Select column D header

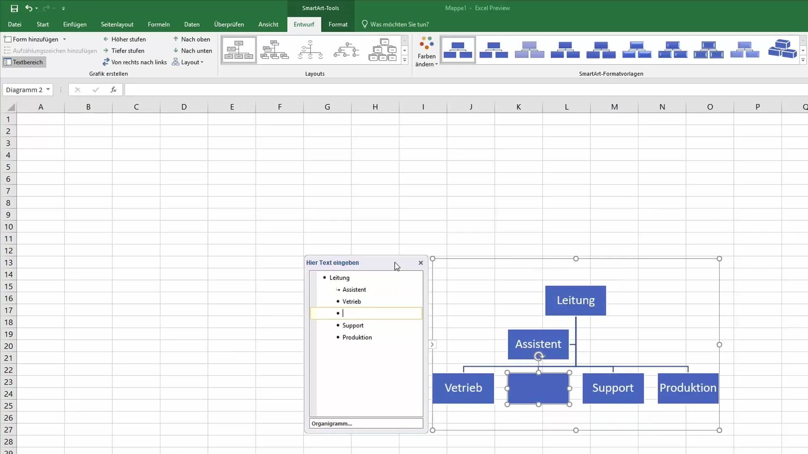[184, 107]
